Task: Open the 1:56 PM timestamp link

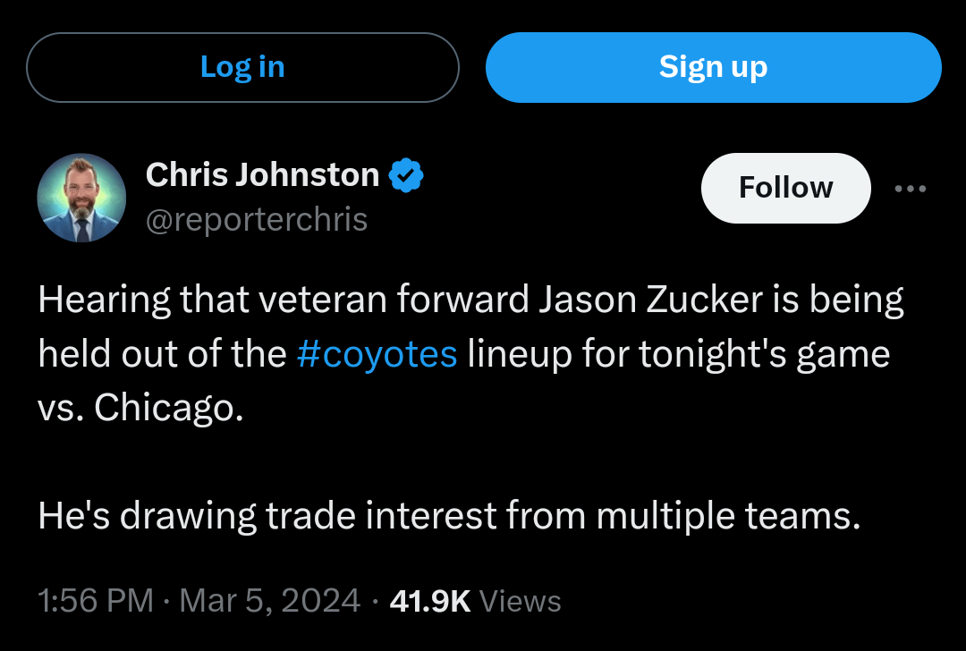Action: coord(96,601)
